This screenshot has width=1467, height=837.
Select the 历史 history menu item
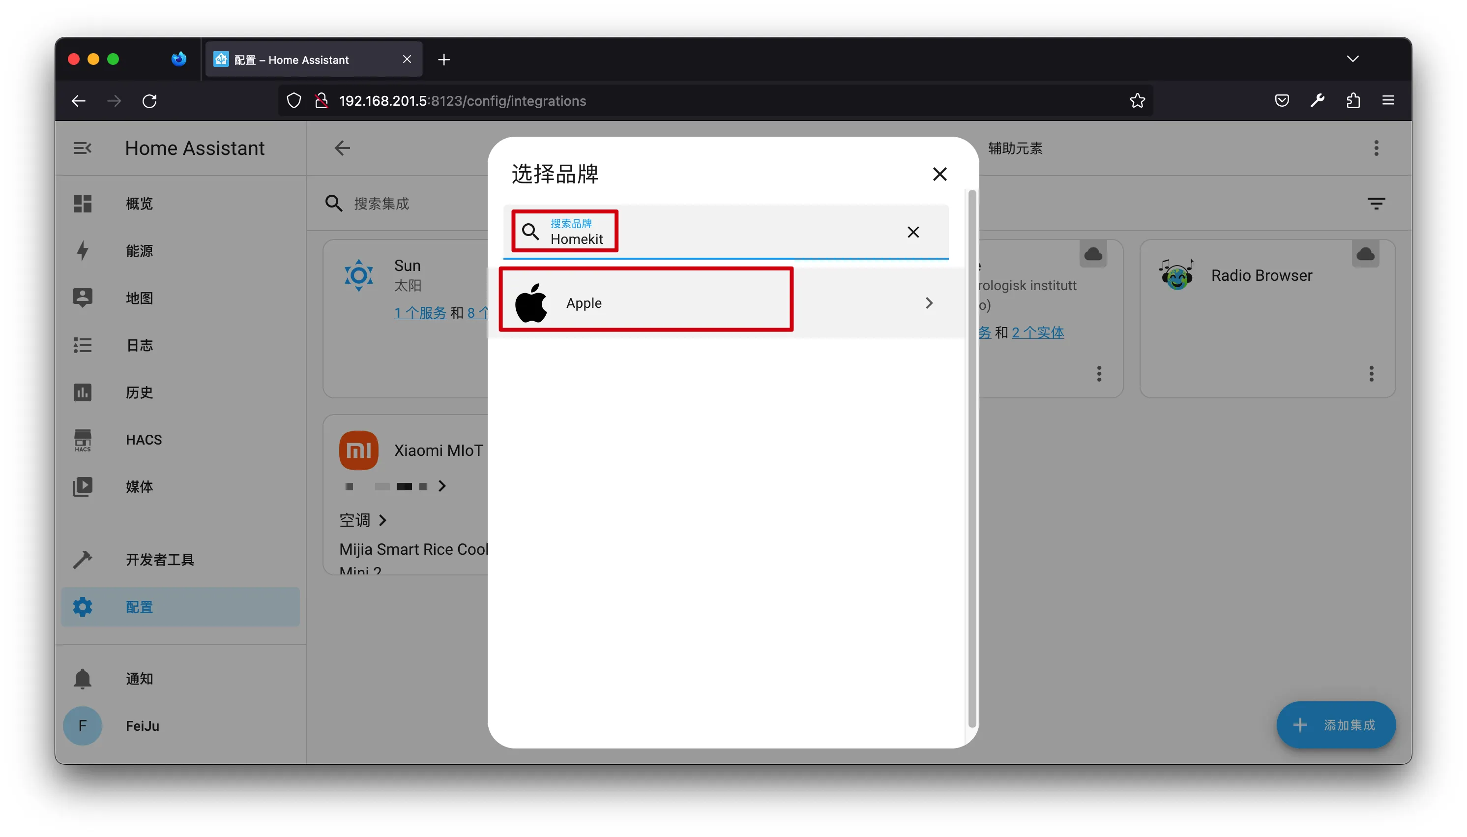(139, 392)
